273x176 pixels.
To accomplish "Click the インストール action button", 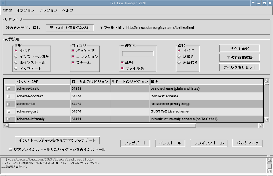I will pyautogui.click(x=170, y=143).
